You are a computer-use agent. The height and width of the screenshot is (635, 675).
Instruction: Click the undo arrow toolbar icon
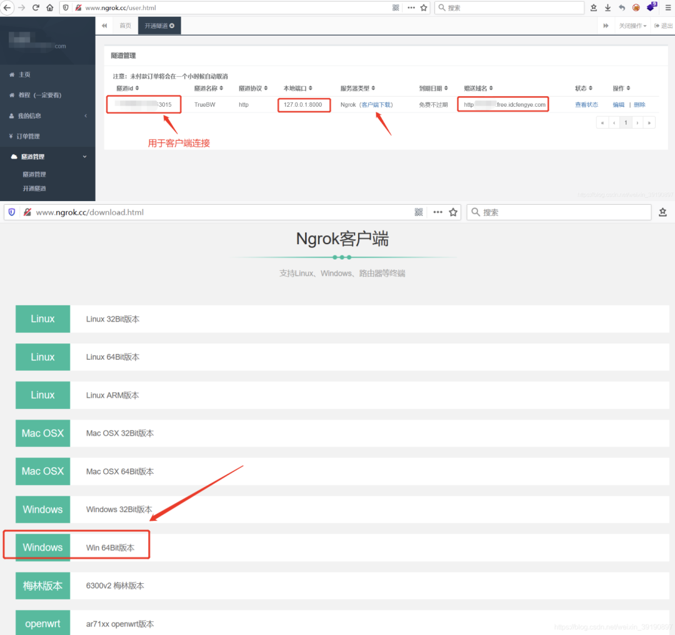point(622,7)
